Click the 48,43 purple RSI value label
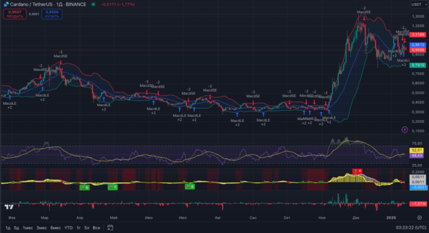The height and width of the screenshot is (233, 429). click(417, 155)
